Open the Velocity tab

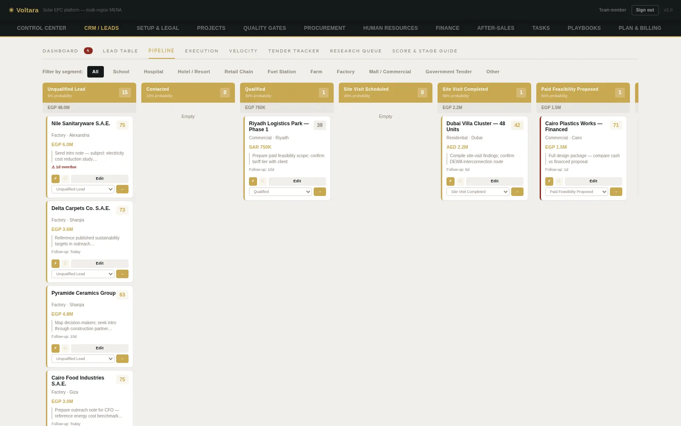[243, 51]
